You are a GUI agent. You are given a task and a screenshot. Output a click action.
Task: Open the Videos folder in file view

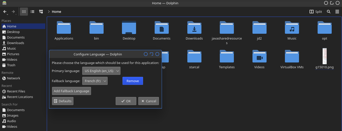coord(259,57)
